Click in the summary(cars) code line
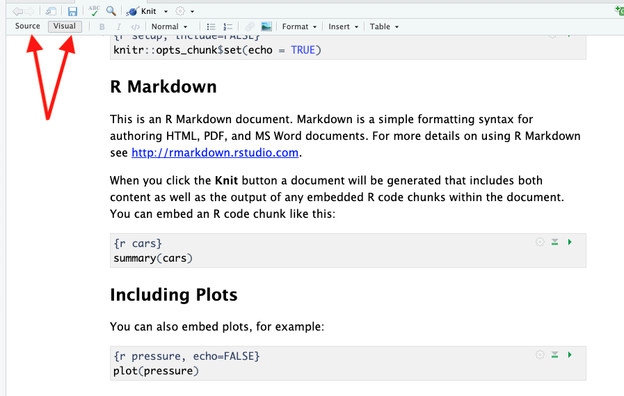Screen dimensions: 624x396 coord(153,258)
